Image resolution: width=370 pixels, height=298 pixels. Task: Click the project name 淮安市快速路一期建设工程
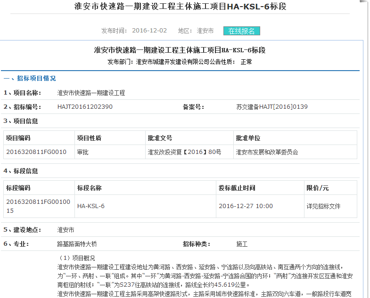coord(91,93)
